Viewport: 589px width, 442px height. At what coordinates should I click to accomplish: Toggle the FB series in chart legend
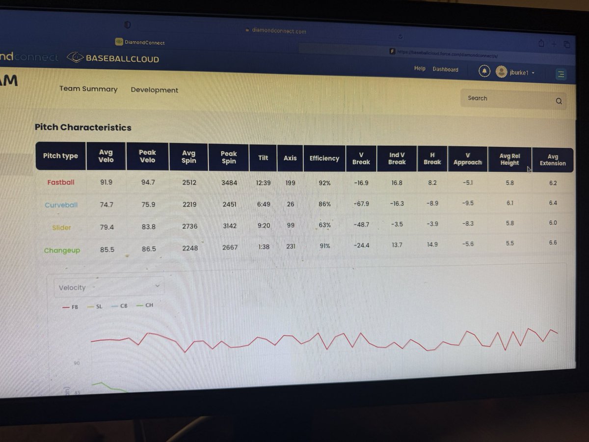click(70, 306)
